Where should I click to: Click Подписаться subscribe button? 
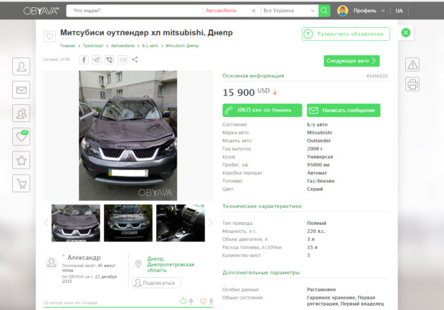(156, 283)
